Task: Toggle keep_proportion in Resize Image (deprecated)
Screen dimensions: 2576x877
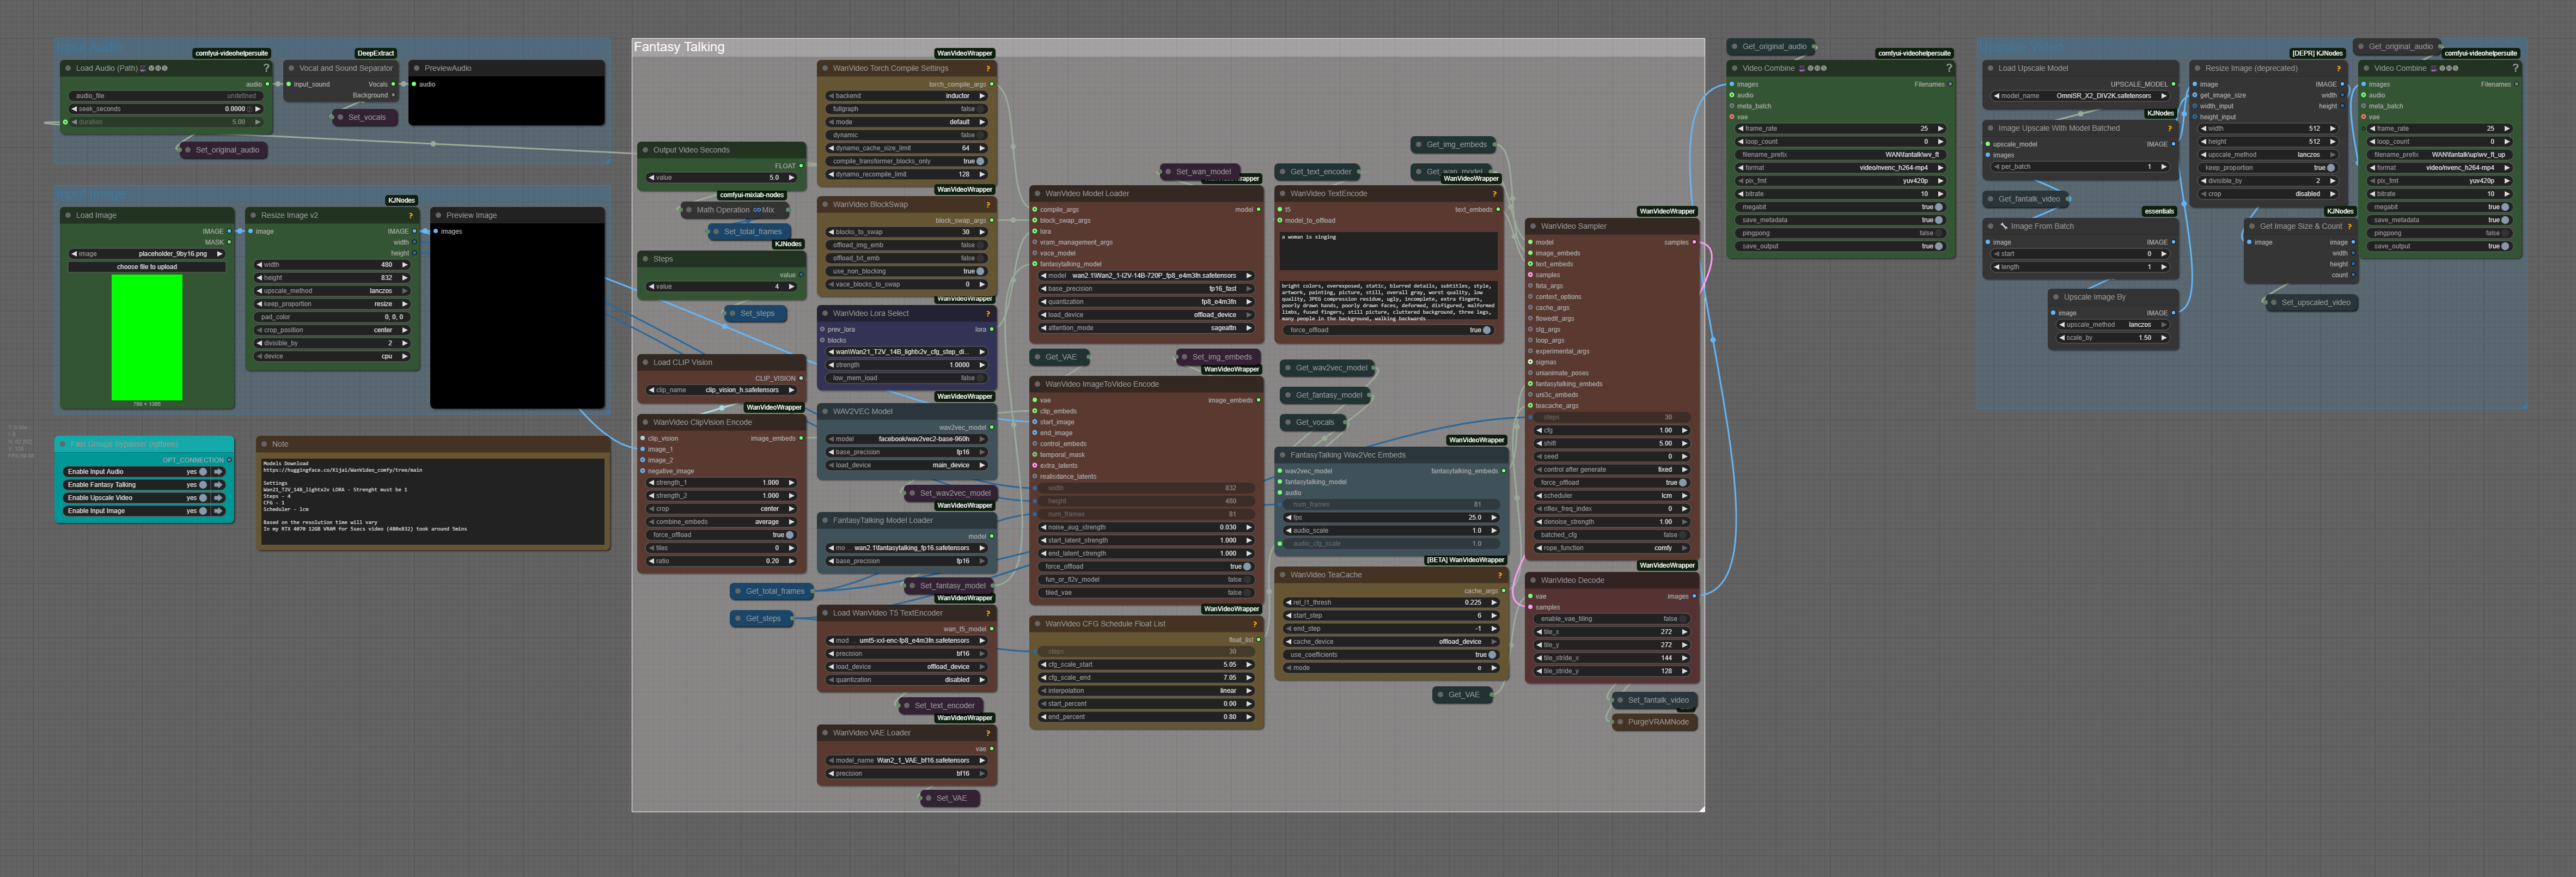Action: point(2330,168)
